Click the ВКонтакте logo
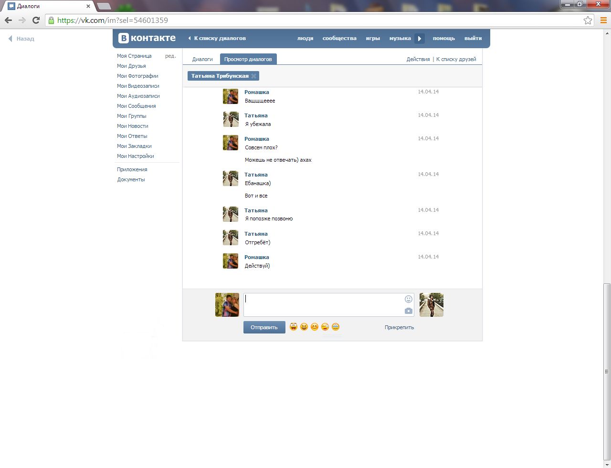Screen dimensions: 611x468 147,38
